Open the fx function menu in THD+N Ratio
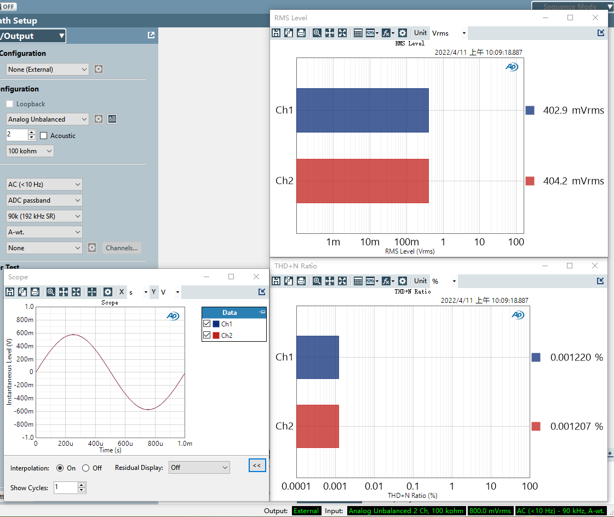The image size is (614, 517). pyautogui.click(x=387, y=281)
